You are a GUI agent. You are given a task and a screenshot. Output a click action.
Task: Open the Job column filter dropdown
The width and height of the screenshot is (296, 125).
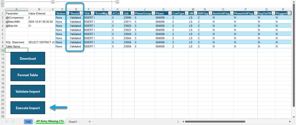[132, 13]
